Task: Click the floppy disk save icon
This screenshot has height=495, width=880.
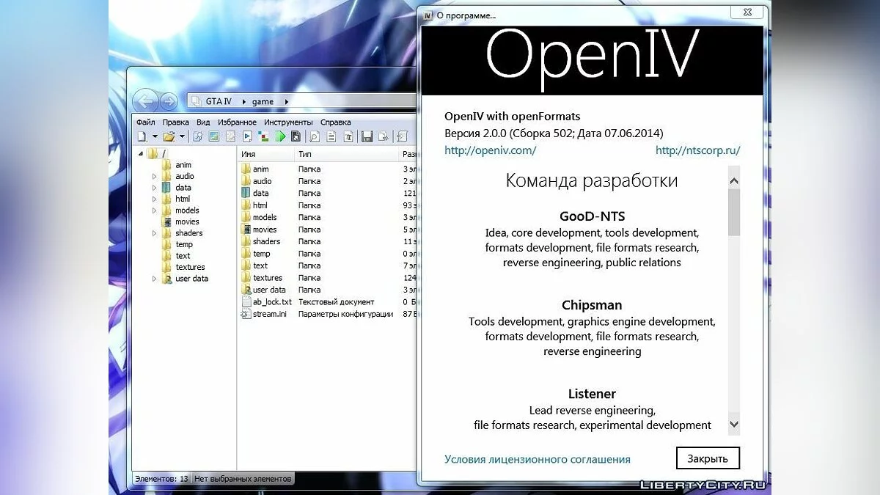Action: tap(367, 136)
